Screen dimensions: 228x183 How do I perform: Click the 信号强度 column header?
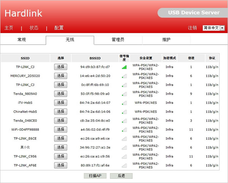coord(124,58)
